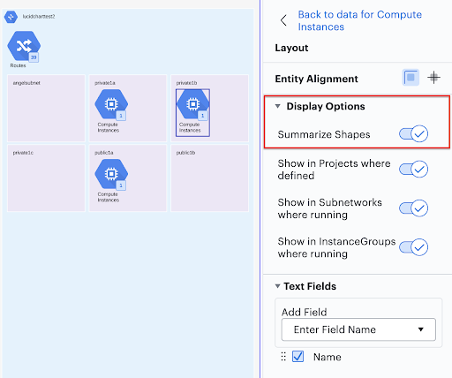The image size is (452, 378).
Task: Toggle the Summarize Shapes switch
Action: (413, 134)
